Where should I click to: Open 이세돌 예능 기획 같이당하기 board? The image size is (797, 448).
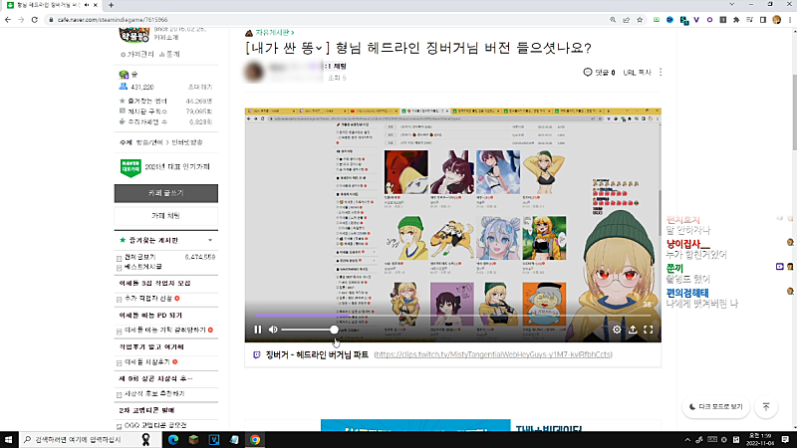point(165,330)
